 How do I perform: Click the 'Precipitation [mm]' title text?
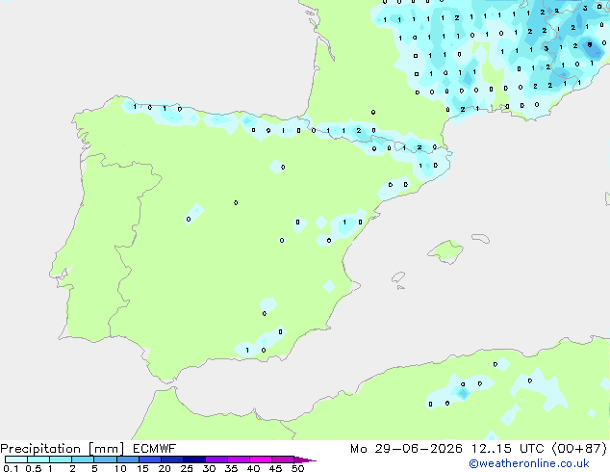click(63, 449)
